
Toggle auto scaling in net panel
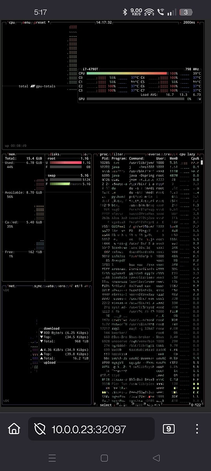[50, 286]
